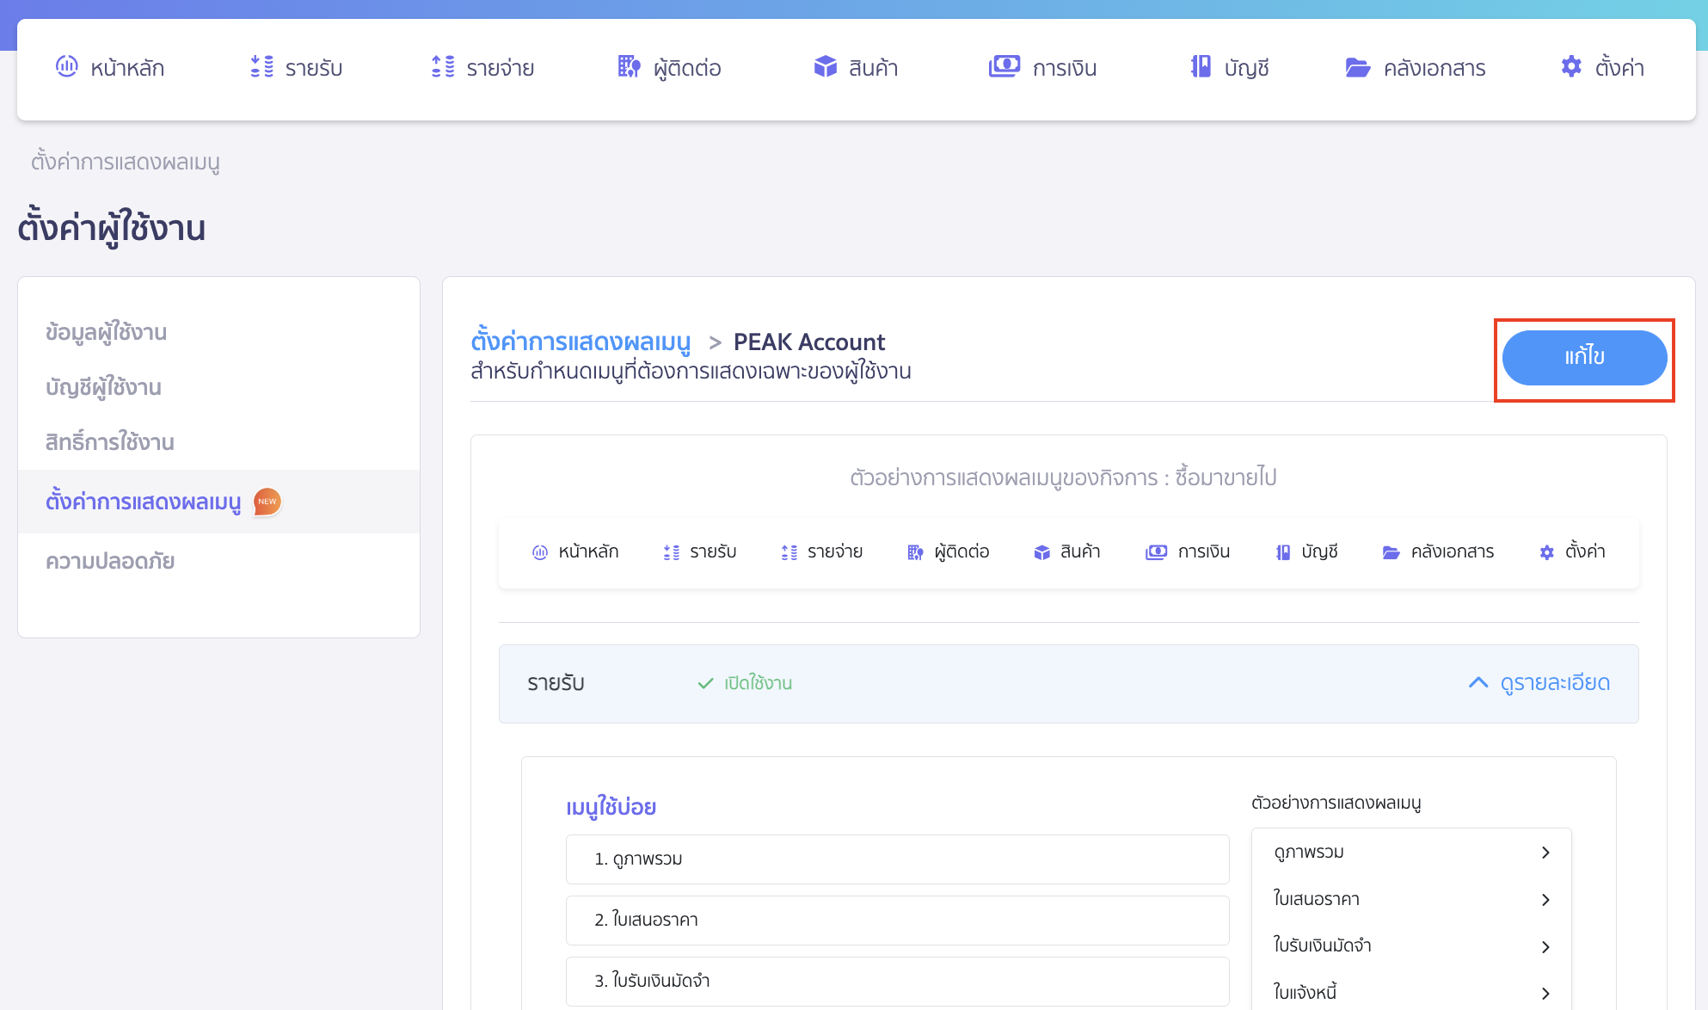Expand ดูภาพรวม chevron in menu preview
This screenshot has height=1010, width=1708.
click(x=1545, y=853)
